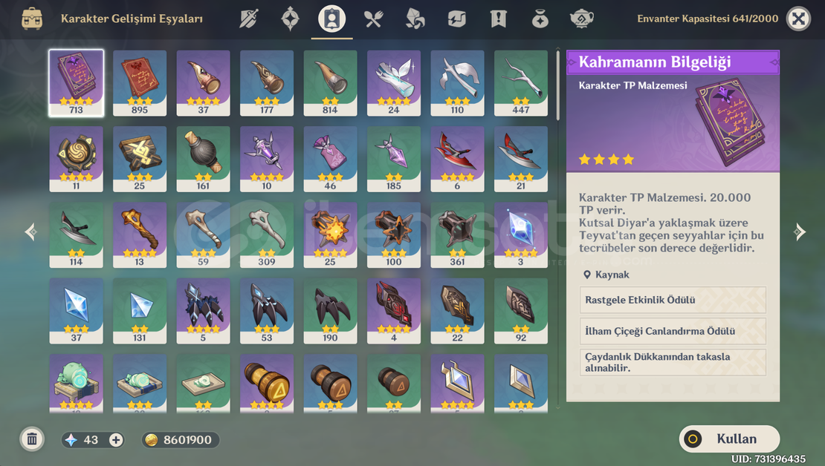Add Primogems with the plus button
Viewport: 825px width, 466px height.
(x=116, y=440)
